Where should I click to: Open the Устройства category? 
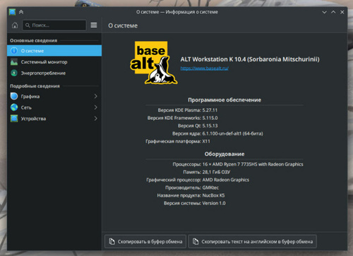tap(54, 118)
